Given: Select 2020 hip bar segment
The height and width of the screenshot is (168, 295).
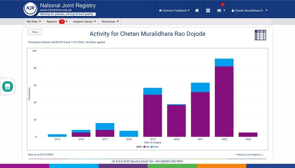Looking at the screenshot, I should (x=176, y=121).
